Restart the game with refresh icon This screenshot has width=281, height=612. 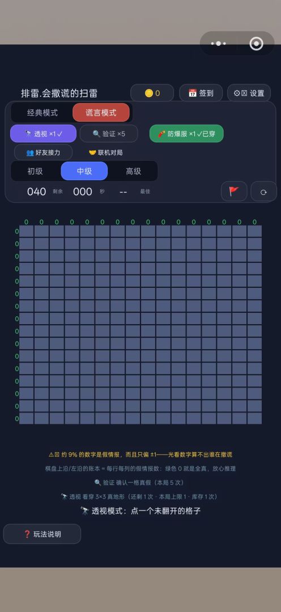coord(263,192)
